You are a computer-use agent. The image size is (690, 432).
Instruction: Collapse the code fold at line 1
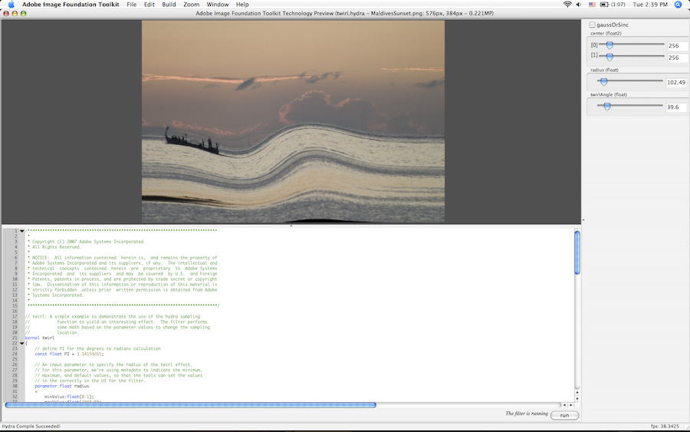pyautogui.click(x=22, y=231)
